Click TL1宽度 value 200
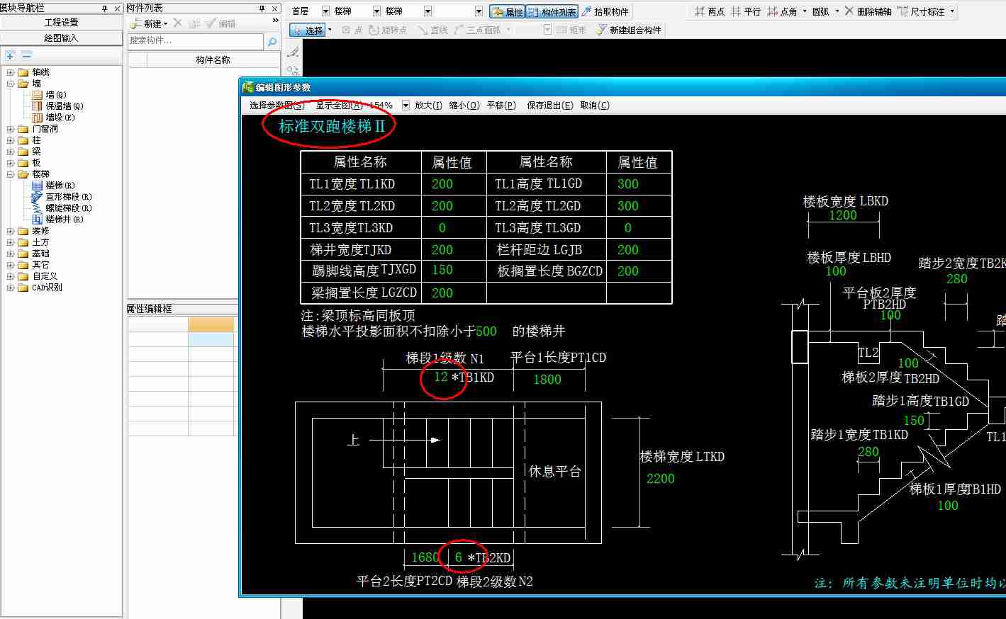1006x619 pixels. (442, 184)
